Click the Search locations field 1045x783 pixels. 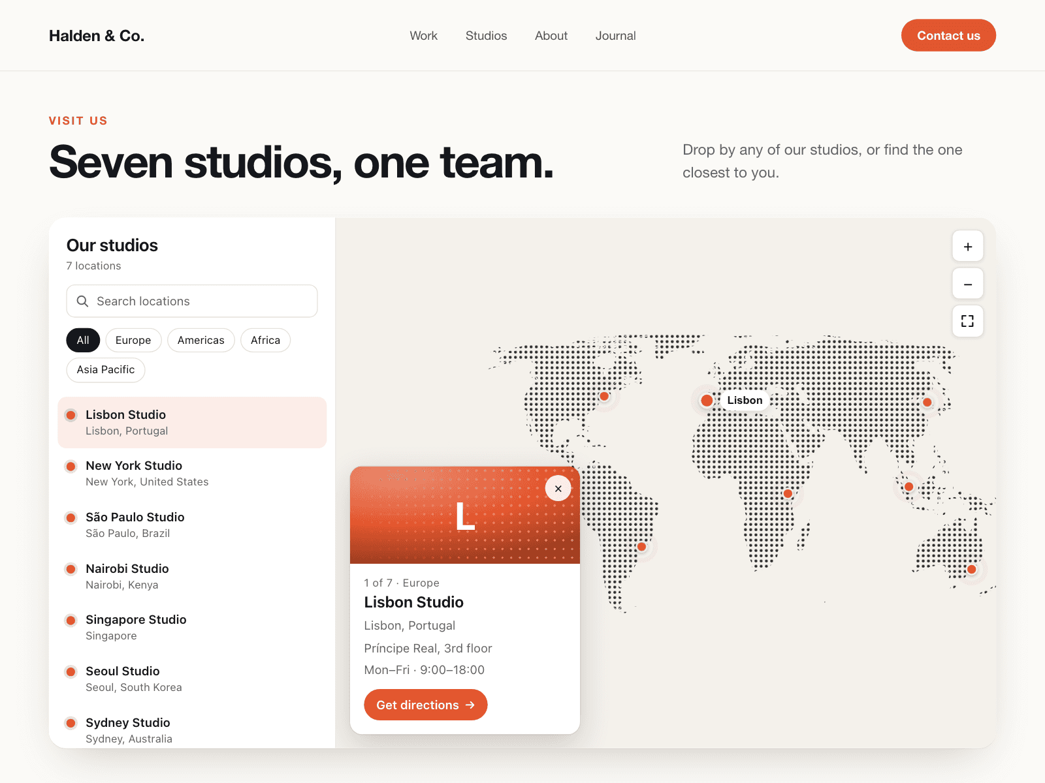point(192,301)
